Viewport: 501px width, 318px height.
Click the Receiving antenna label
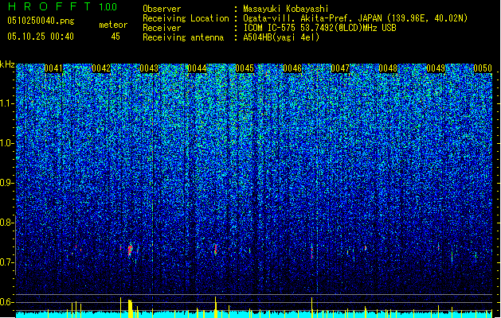[x=183, y=37]
